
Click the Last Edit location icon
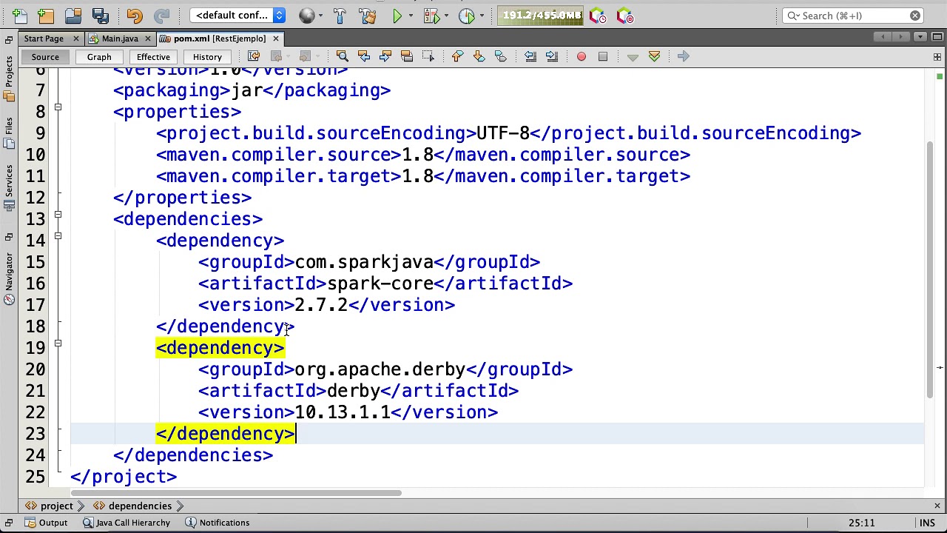(254, 56)
